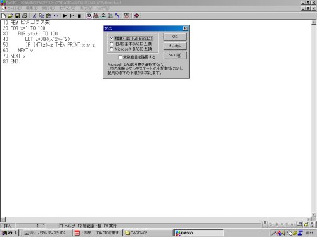Open help using the red book icon

pyautogui.click(x=136, y=16)
